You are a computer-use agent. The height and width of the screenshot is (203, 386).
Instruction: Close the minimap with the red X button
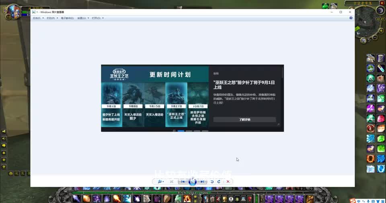coord(382,3)
